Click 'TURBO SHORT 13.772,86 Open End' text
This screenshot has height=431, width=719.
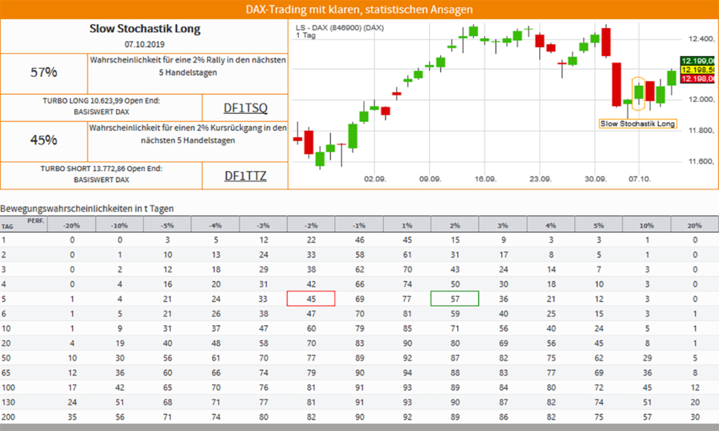click(101, 168)
